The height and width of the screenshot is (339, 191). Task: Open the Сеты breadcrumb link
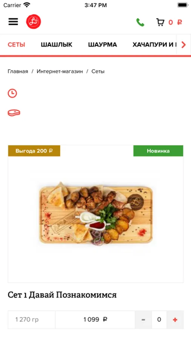(98, 71)
